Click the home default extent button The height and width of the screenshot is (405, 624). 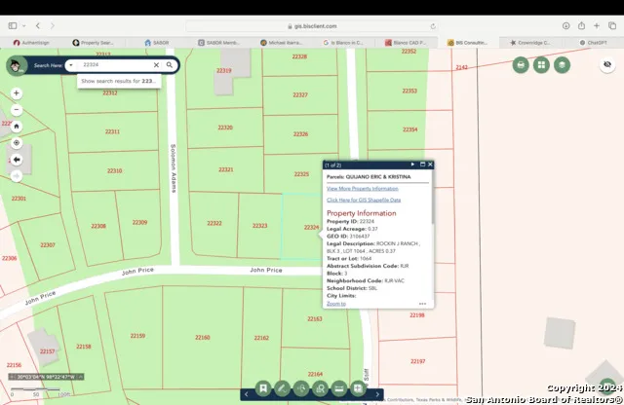coord(17,127)
